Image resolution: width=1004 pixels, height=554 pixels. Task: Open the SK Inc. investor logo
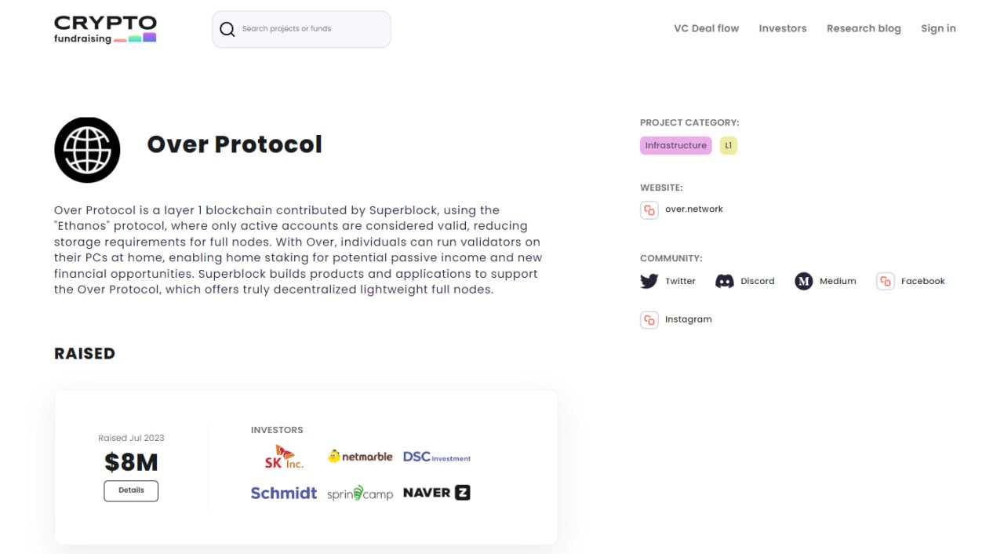coord(283,457)
